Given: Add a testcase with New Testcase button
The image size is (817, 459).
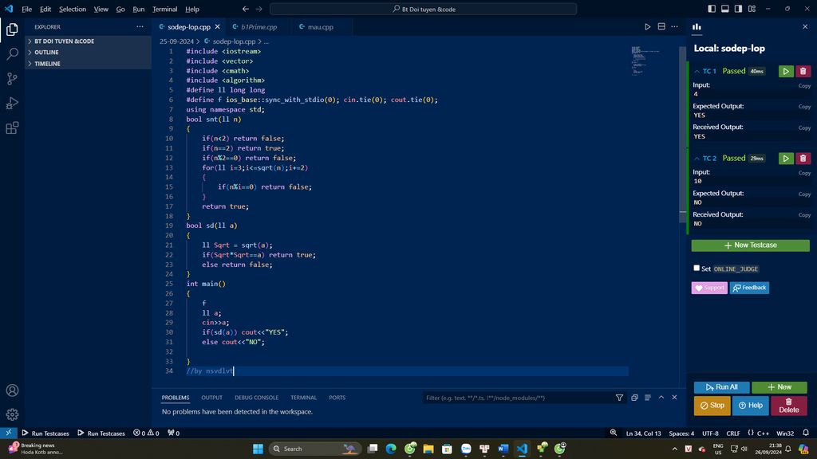Looking at the screenshot, I should [x=750, y=245].
